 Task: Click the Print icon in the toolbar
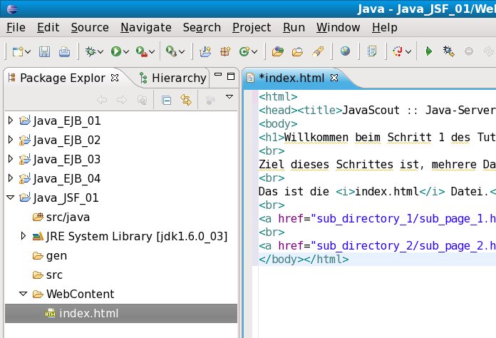[x=64, y=51]
